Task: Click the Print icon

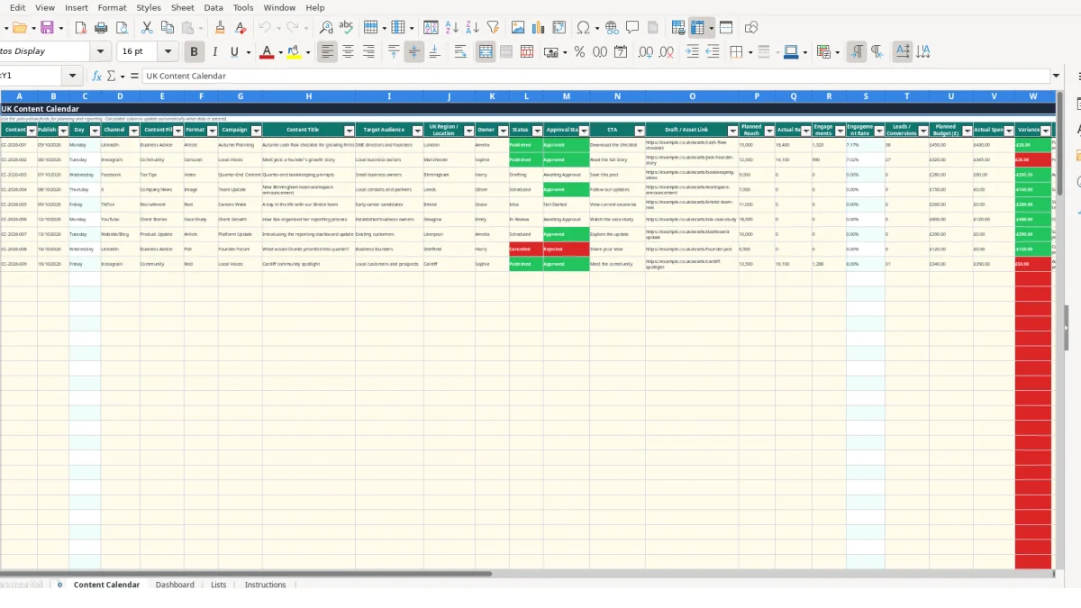Action: [99, 28]
